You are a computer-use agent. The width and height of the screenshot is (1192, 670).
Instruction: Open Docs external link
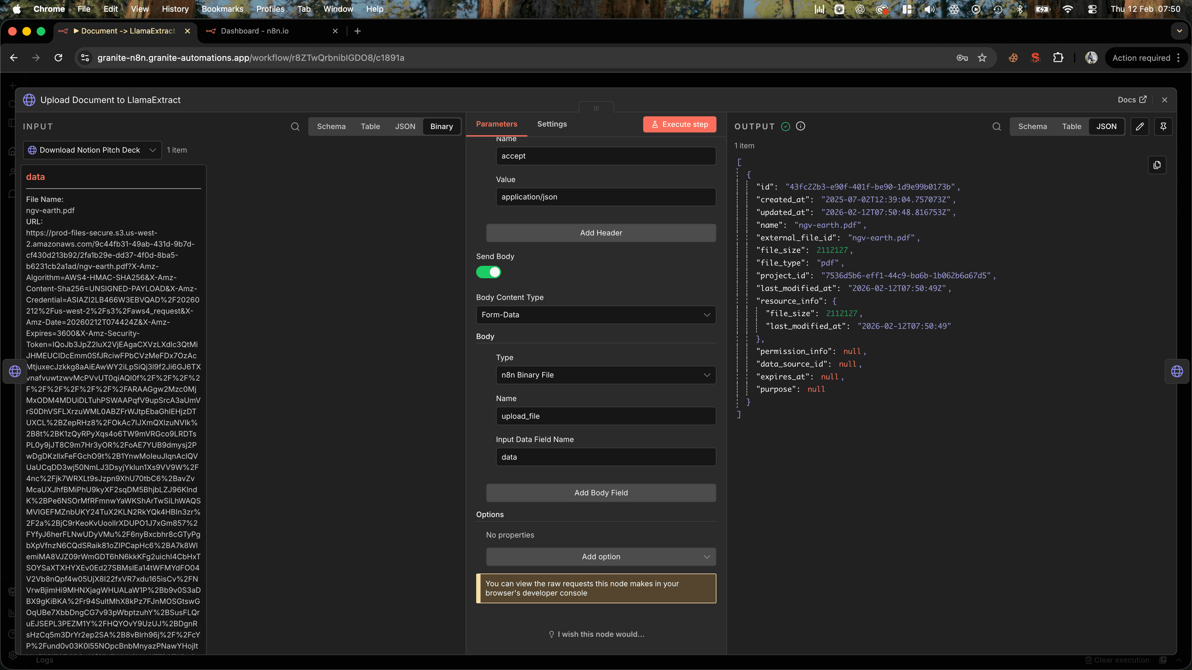click(x=1132, y=100)
